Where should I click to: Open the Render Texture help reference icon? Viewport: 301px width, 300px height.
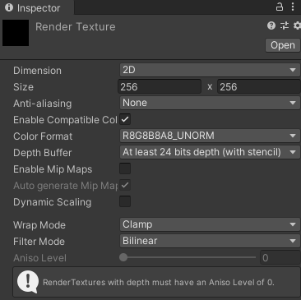pos(271,25)
